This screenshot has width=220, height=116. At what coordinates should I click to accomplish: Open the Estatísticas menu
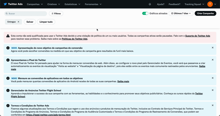tap(72, 4)
